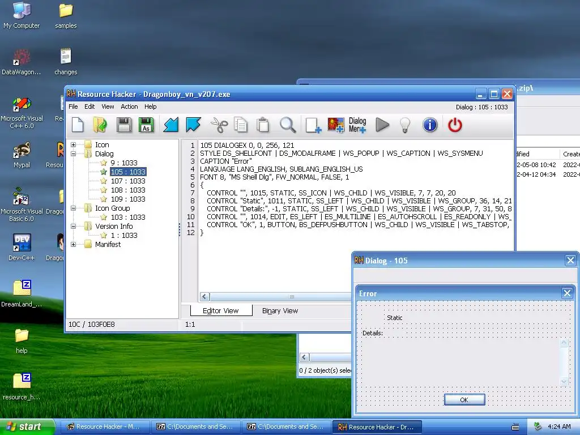Open the Action menu
This screenshot has width=580, height=435.
(129, 106)
